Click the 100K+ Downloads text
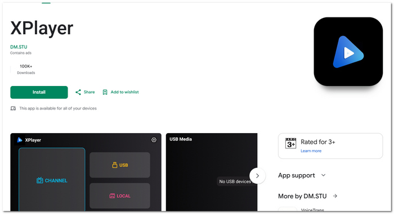The width and height of the screenshot is (394, 214). click(x=26, y=69)
